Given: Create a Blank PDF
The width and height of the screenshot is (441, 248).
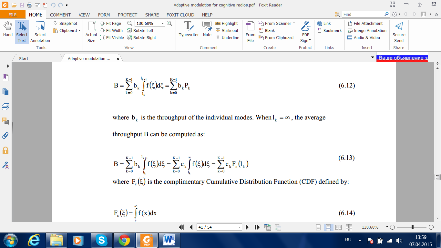Looking at the screenshot, I should [267, 30].
